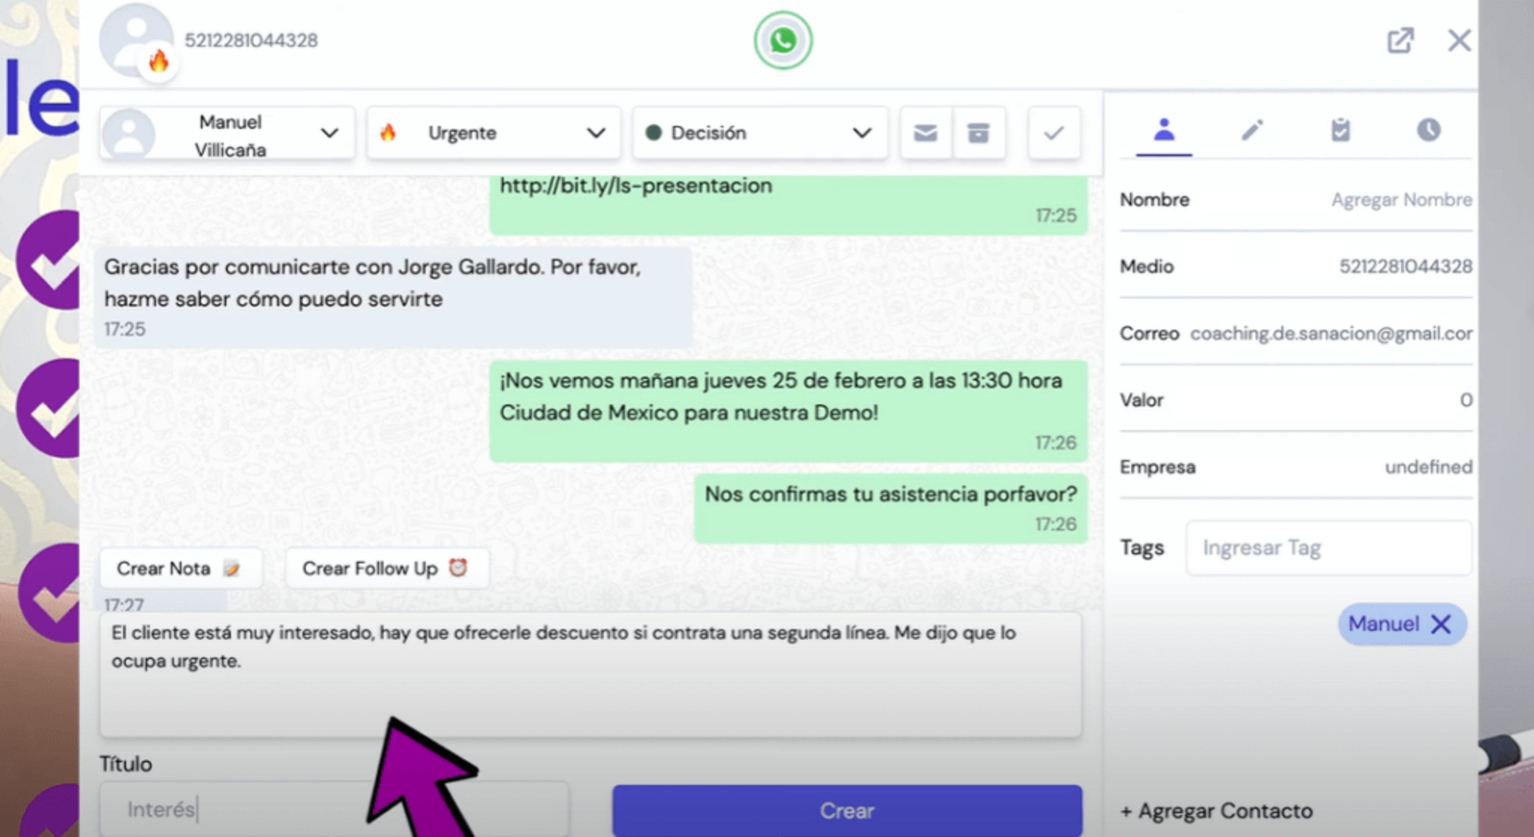1534x837 pixels.
Task: Expand the Manuel Villicaña assignee dropdown
Action: [227, 133]
